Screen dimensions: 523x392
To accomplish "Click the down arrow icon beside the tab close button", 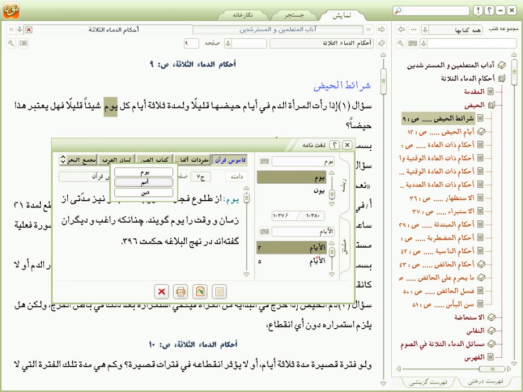I will (x=20, y=30).
